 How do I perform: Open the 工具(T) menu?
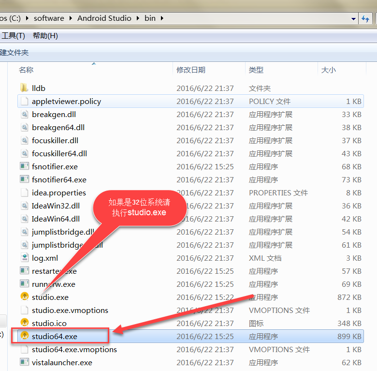pyautogui.click(x=13, y=36)
